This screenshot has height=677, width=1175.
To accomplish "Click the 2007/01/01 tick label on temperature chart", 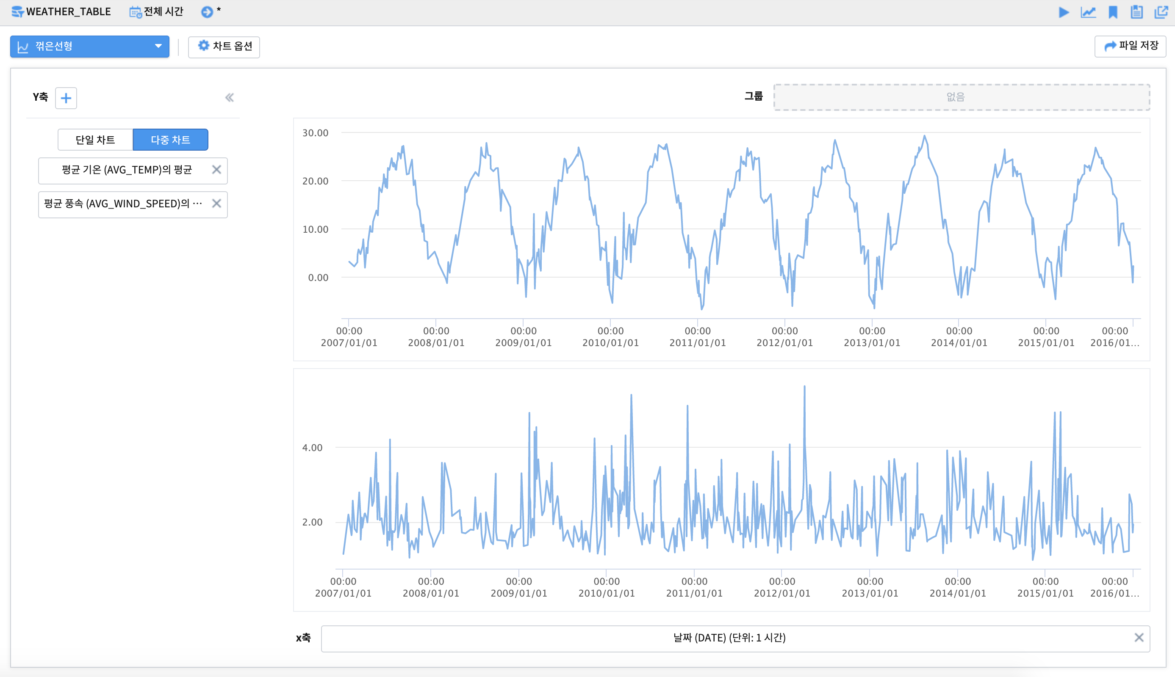I will (x=349, y=343).
